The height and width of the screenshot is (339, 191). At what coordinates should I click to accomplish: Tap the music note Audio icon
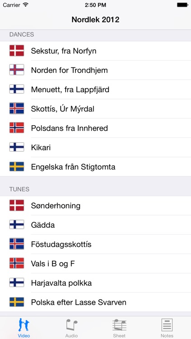coord(72,325)
